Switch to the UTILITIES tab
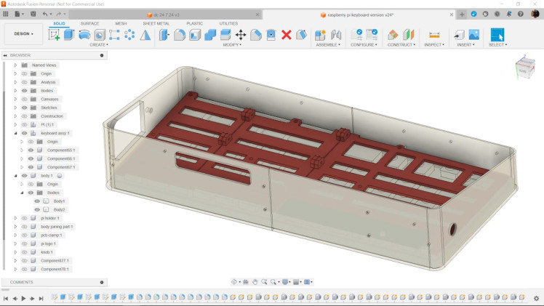The image size is (544, 306). click(x=228, y=23)
